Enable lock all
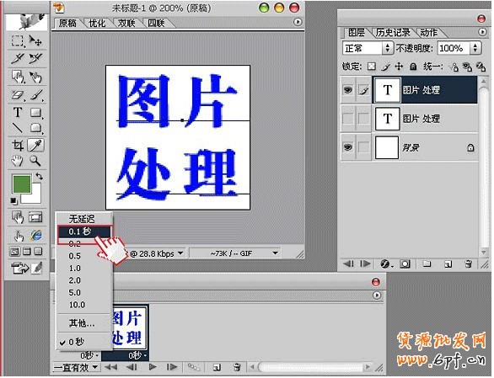494x378 pixels. [x=413, y=67]
